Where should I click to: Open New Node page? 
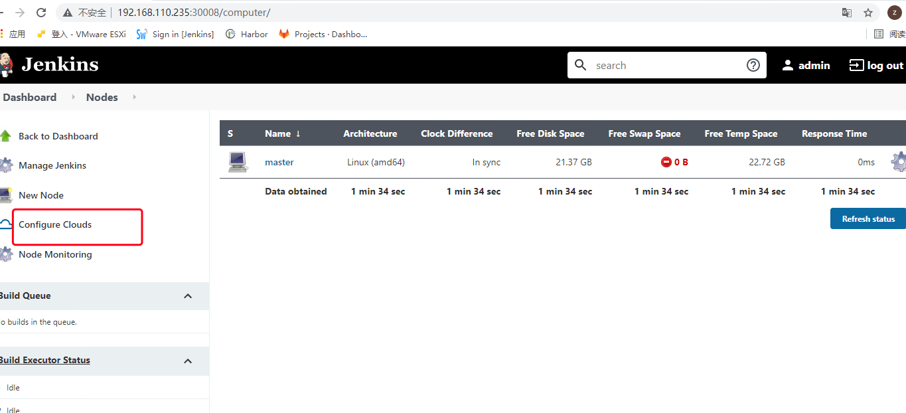pyautogui.click(x=41, y=195)
